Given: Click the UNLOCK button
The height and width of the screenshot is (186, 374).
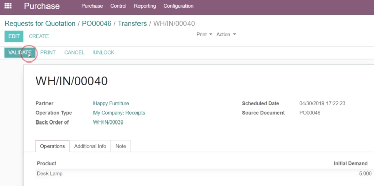Looking at the screenshot, I should tap(104, 52).
